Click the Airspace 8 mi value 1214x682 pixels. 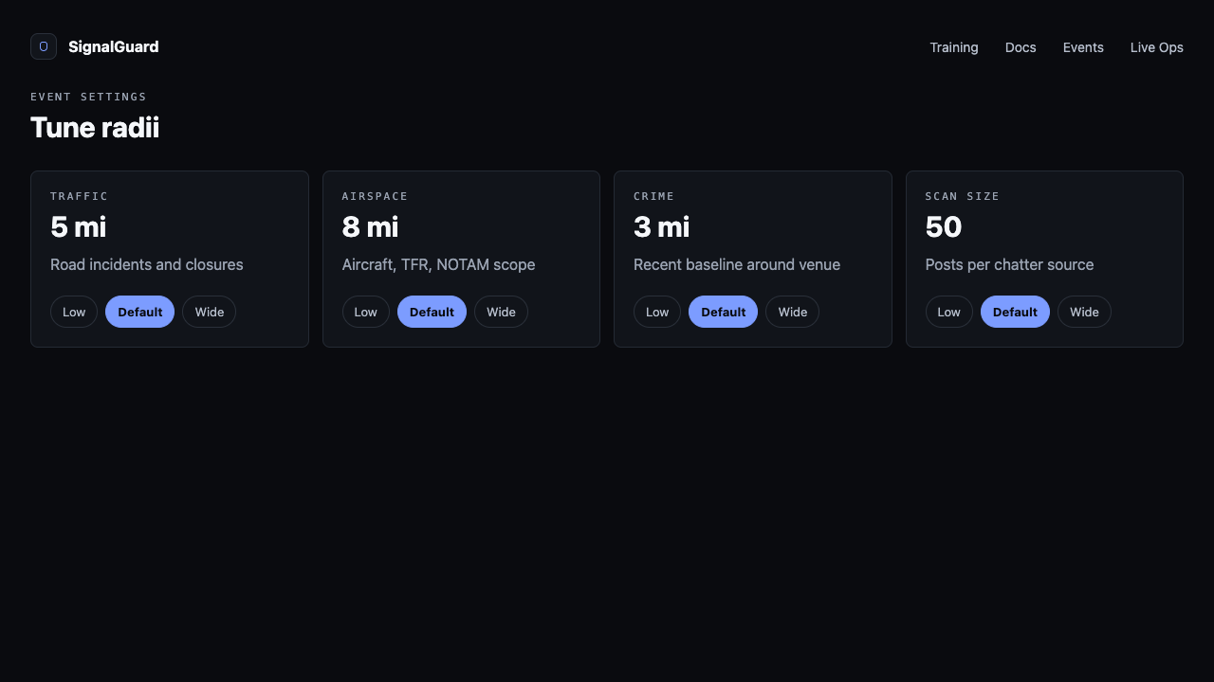point(370,227)
